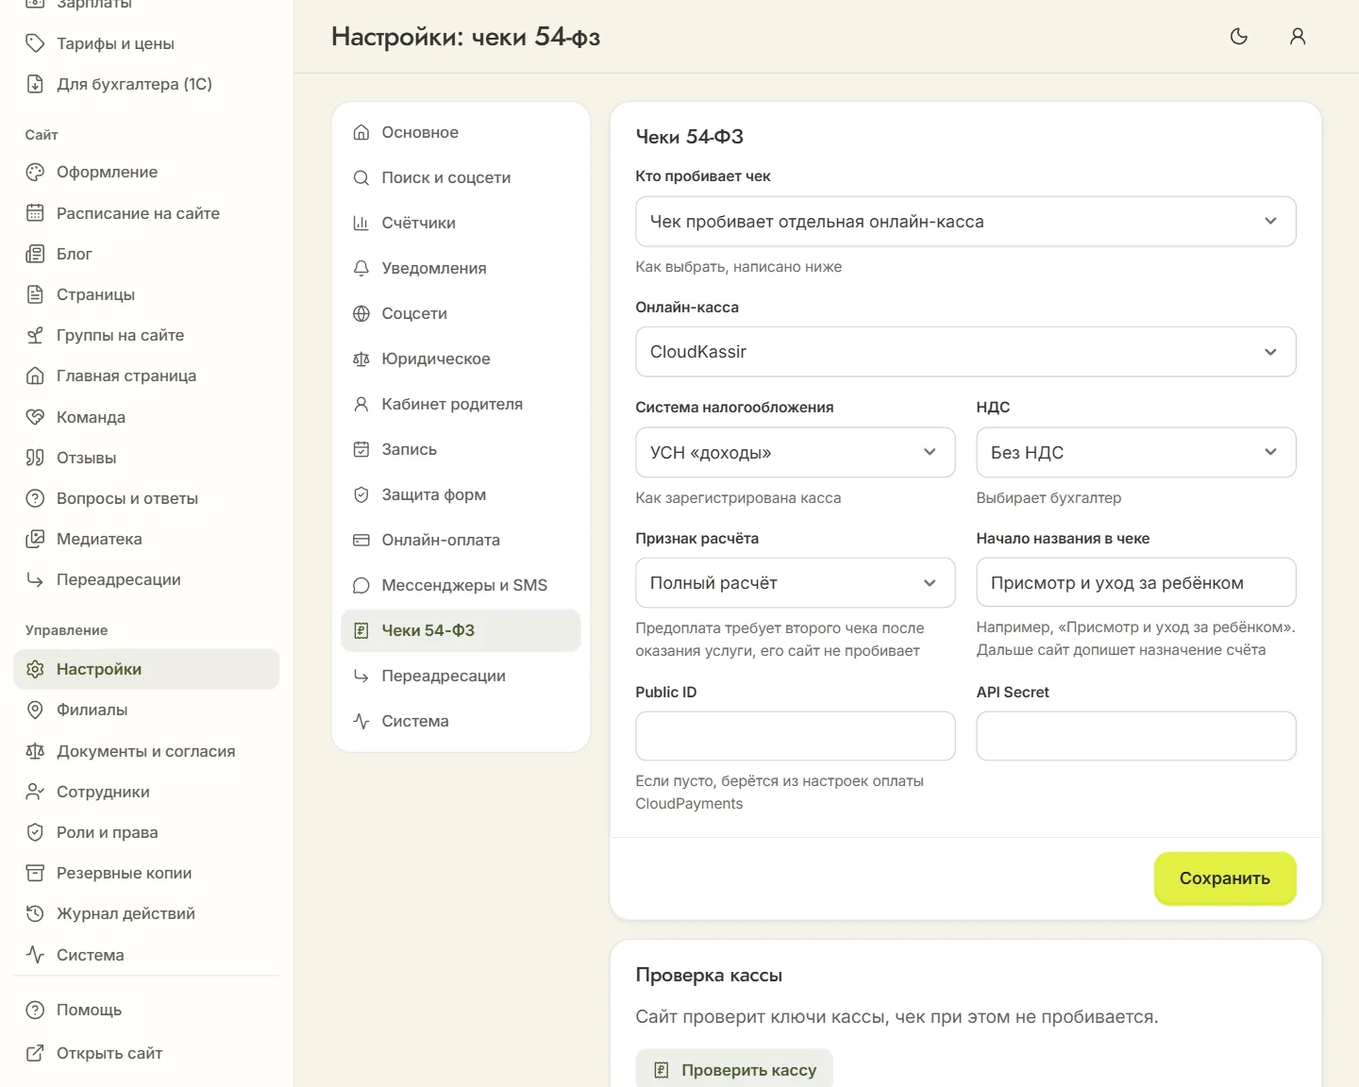Click the Проверить кассу button
The height and width of the screenshot is (1087, 1359).
pos(734,1070)
